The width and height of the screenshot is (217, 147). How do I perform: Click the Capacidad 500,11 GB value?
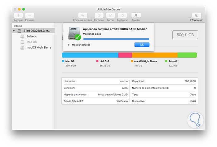(190, 81)
